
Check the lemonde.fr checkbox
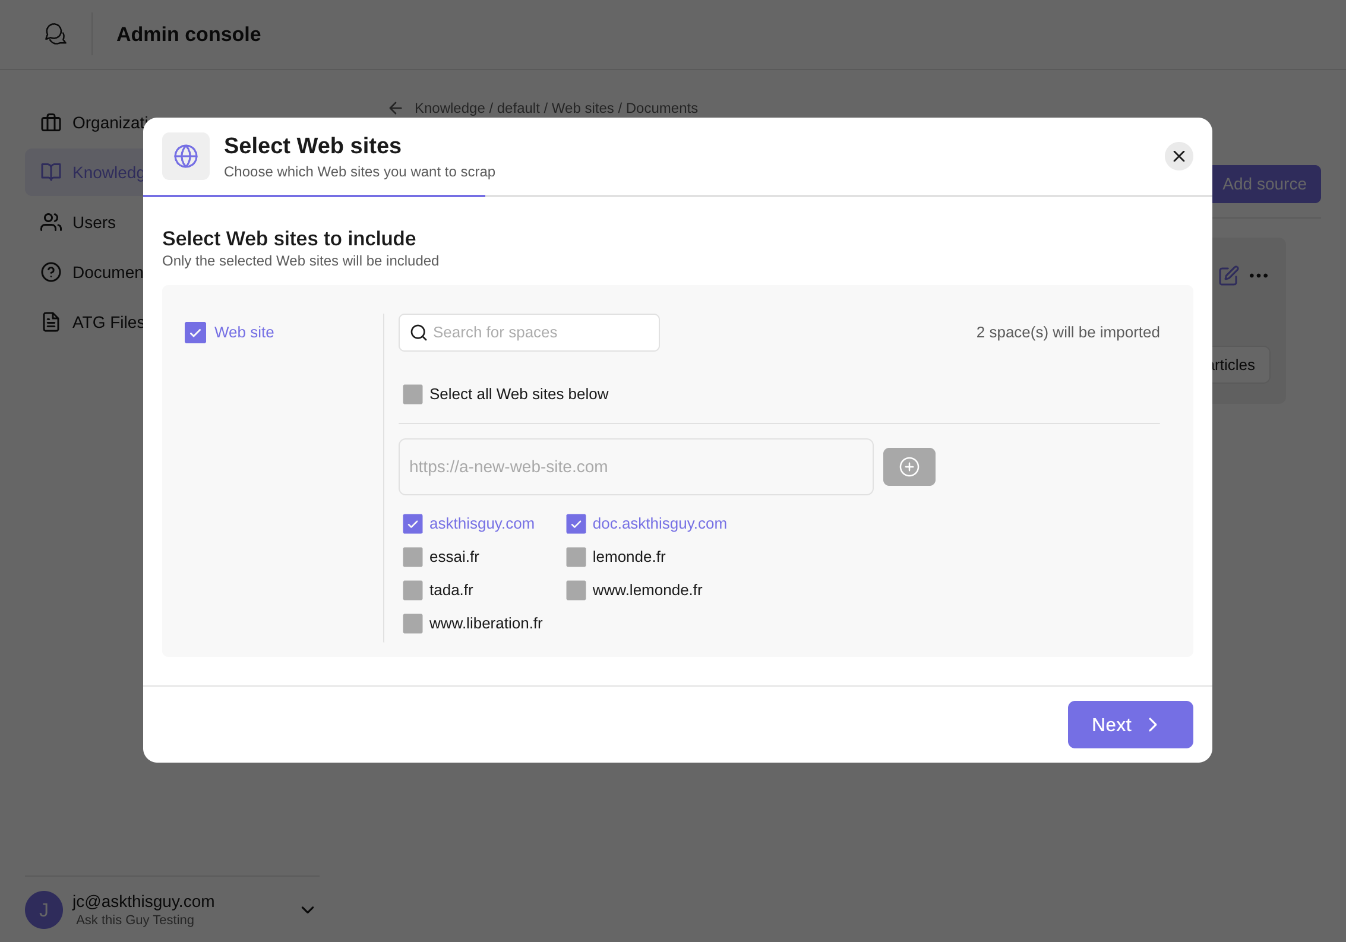pos(576,557)
